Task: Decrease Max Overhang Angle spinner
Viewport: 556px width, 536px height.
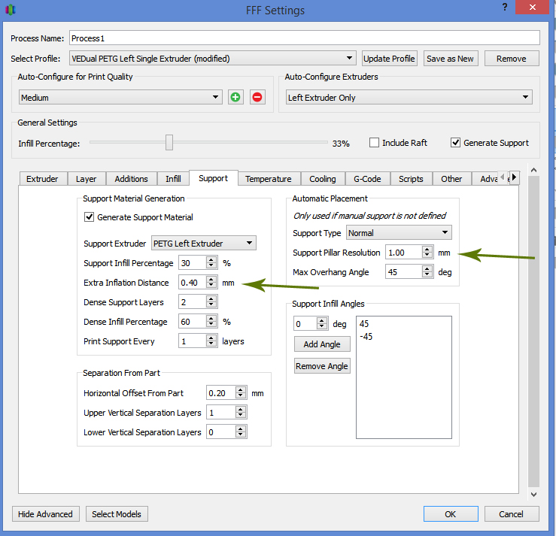Action: (x=427, y=275)
